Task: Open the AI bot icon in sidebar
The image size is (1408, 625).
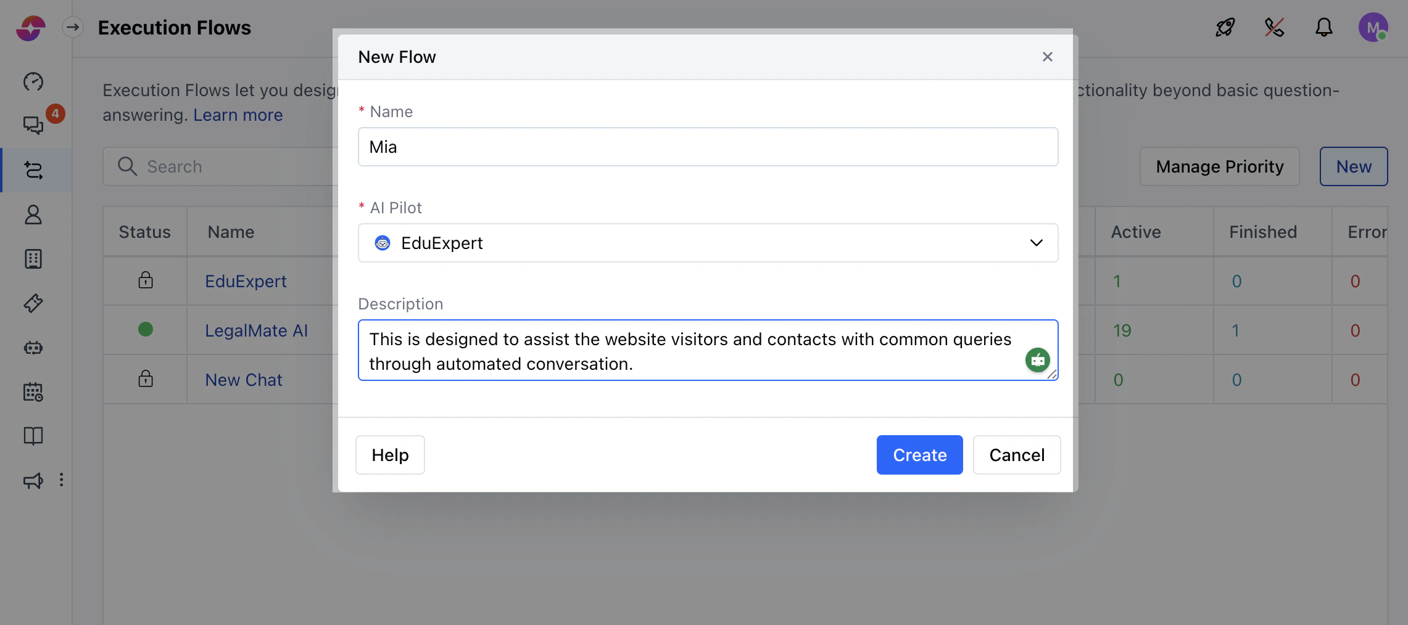Action: click(x=33, y=348)
